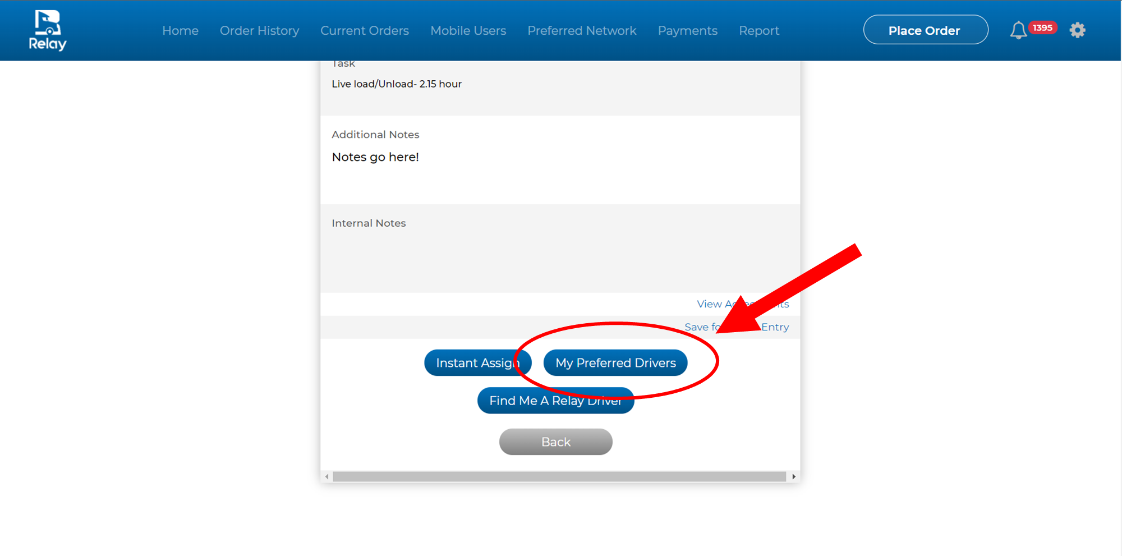Go to Payments

coord(687,31)
